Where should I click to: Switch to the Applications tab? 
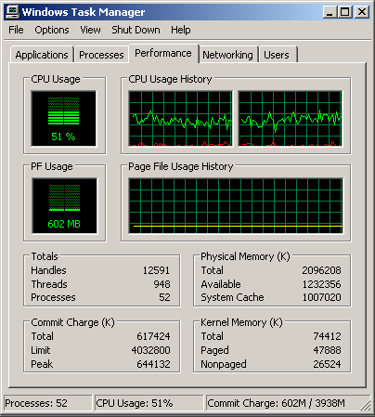[42, 55]
